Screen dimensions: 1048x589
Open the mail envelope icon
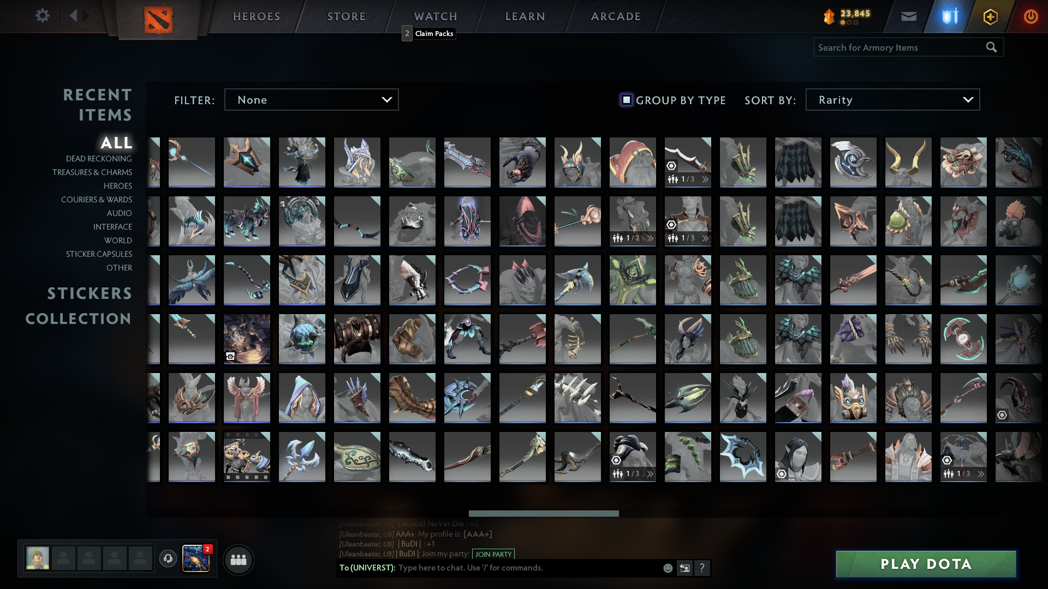(908, 16)
